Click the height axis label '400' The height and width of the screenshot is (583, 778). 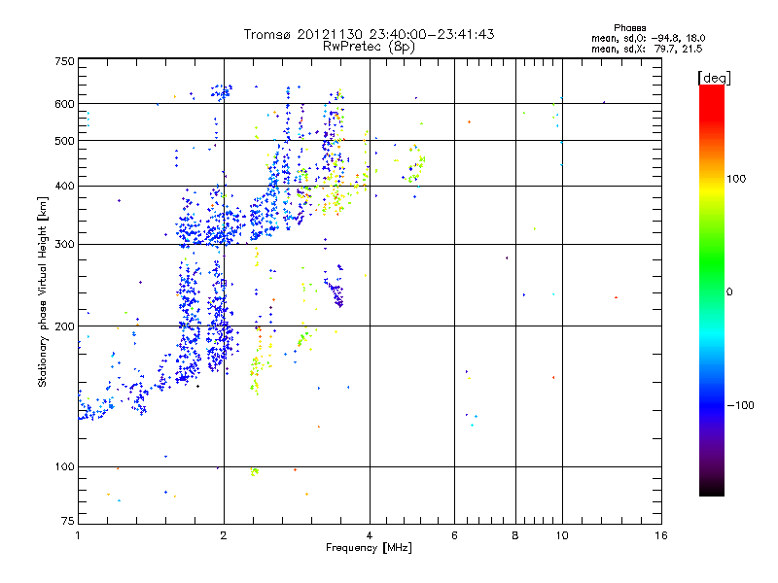tap(64, 187)
